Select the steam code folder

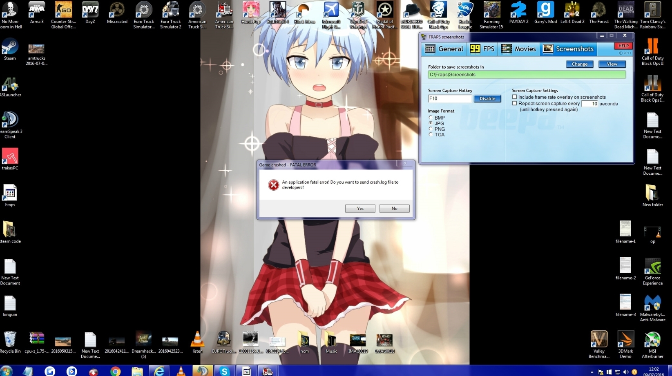[x=10, y=233]
